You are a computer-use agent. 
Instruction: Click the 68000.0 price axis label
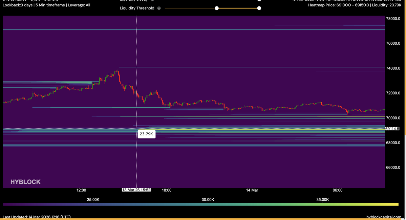point(393,143)
